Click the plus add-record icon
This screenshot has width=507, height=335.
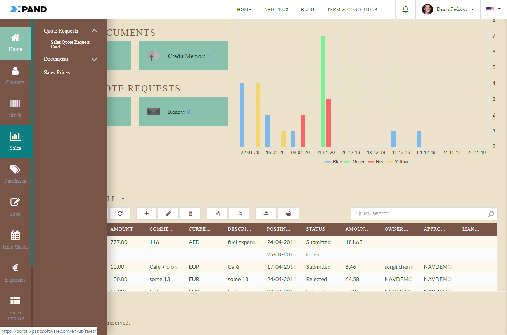(x=147, y=213)
